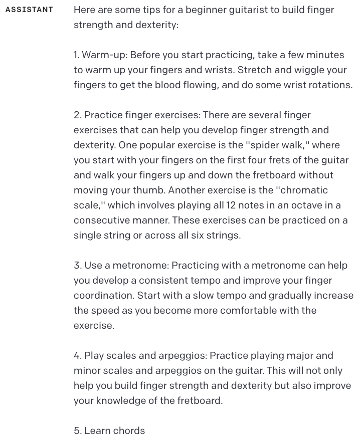Click the lone word "exercise." ending tip 3
The width and height of the screenshot is (364, 443).
[94, 325]
